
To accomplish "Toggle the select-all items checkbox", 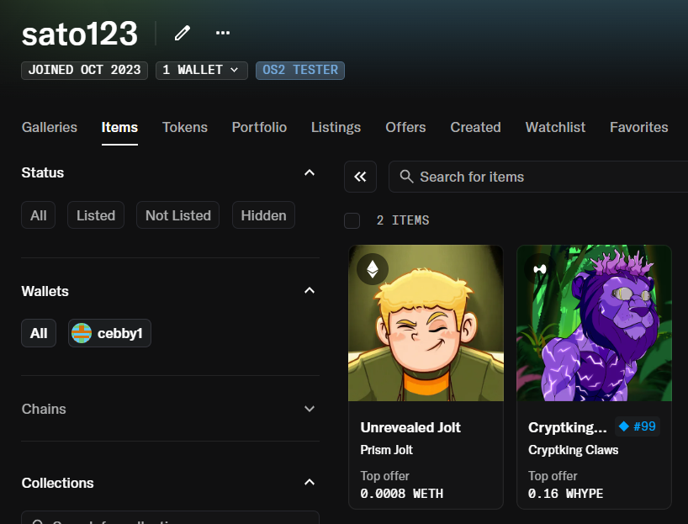I will (x=352, y=220).
